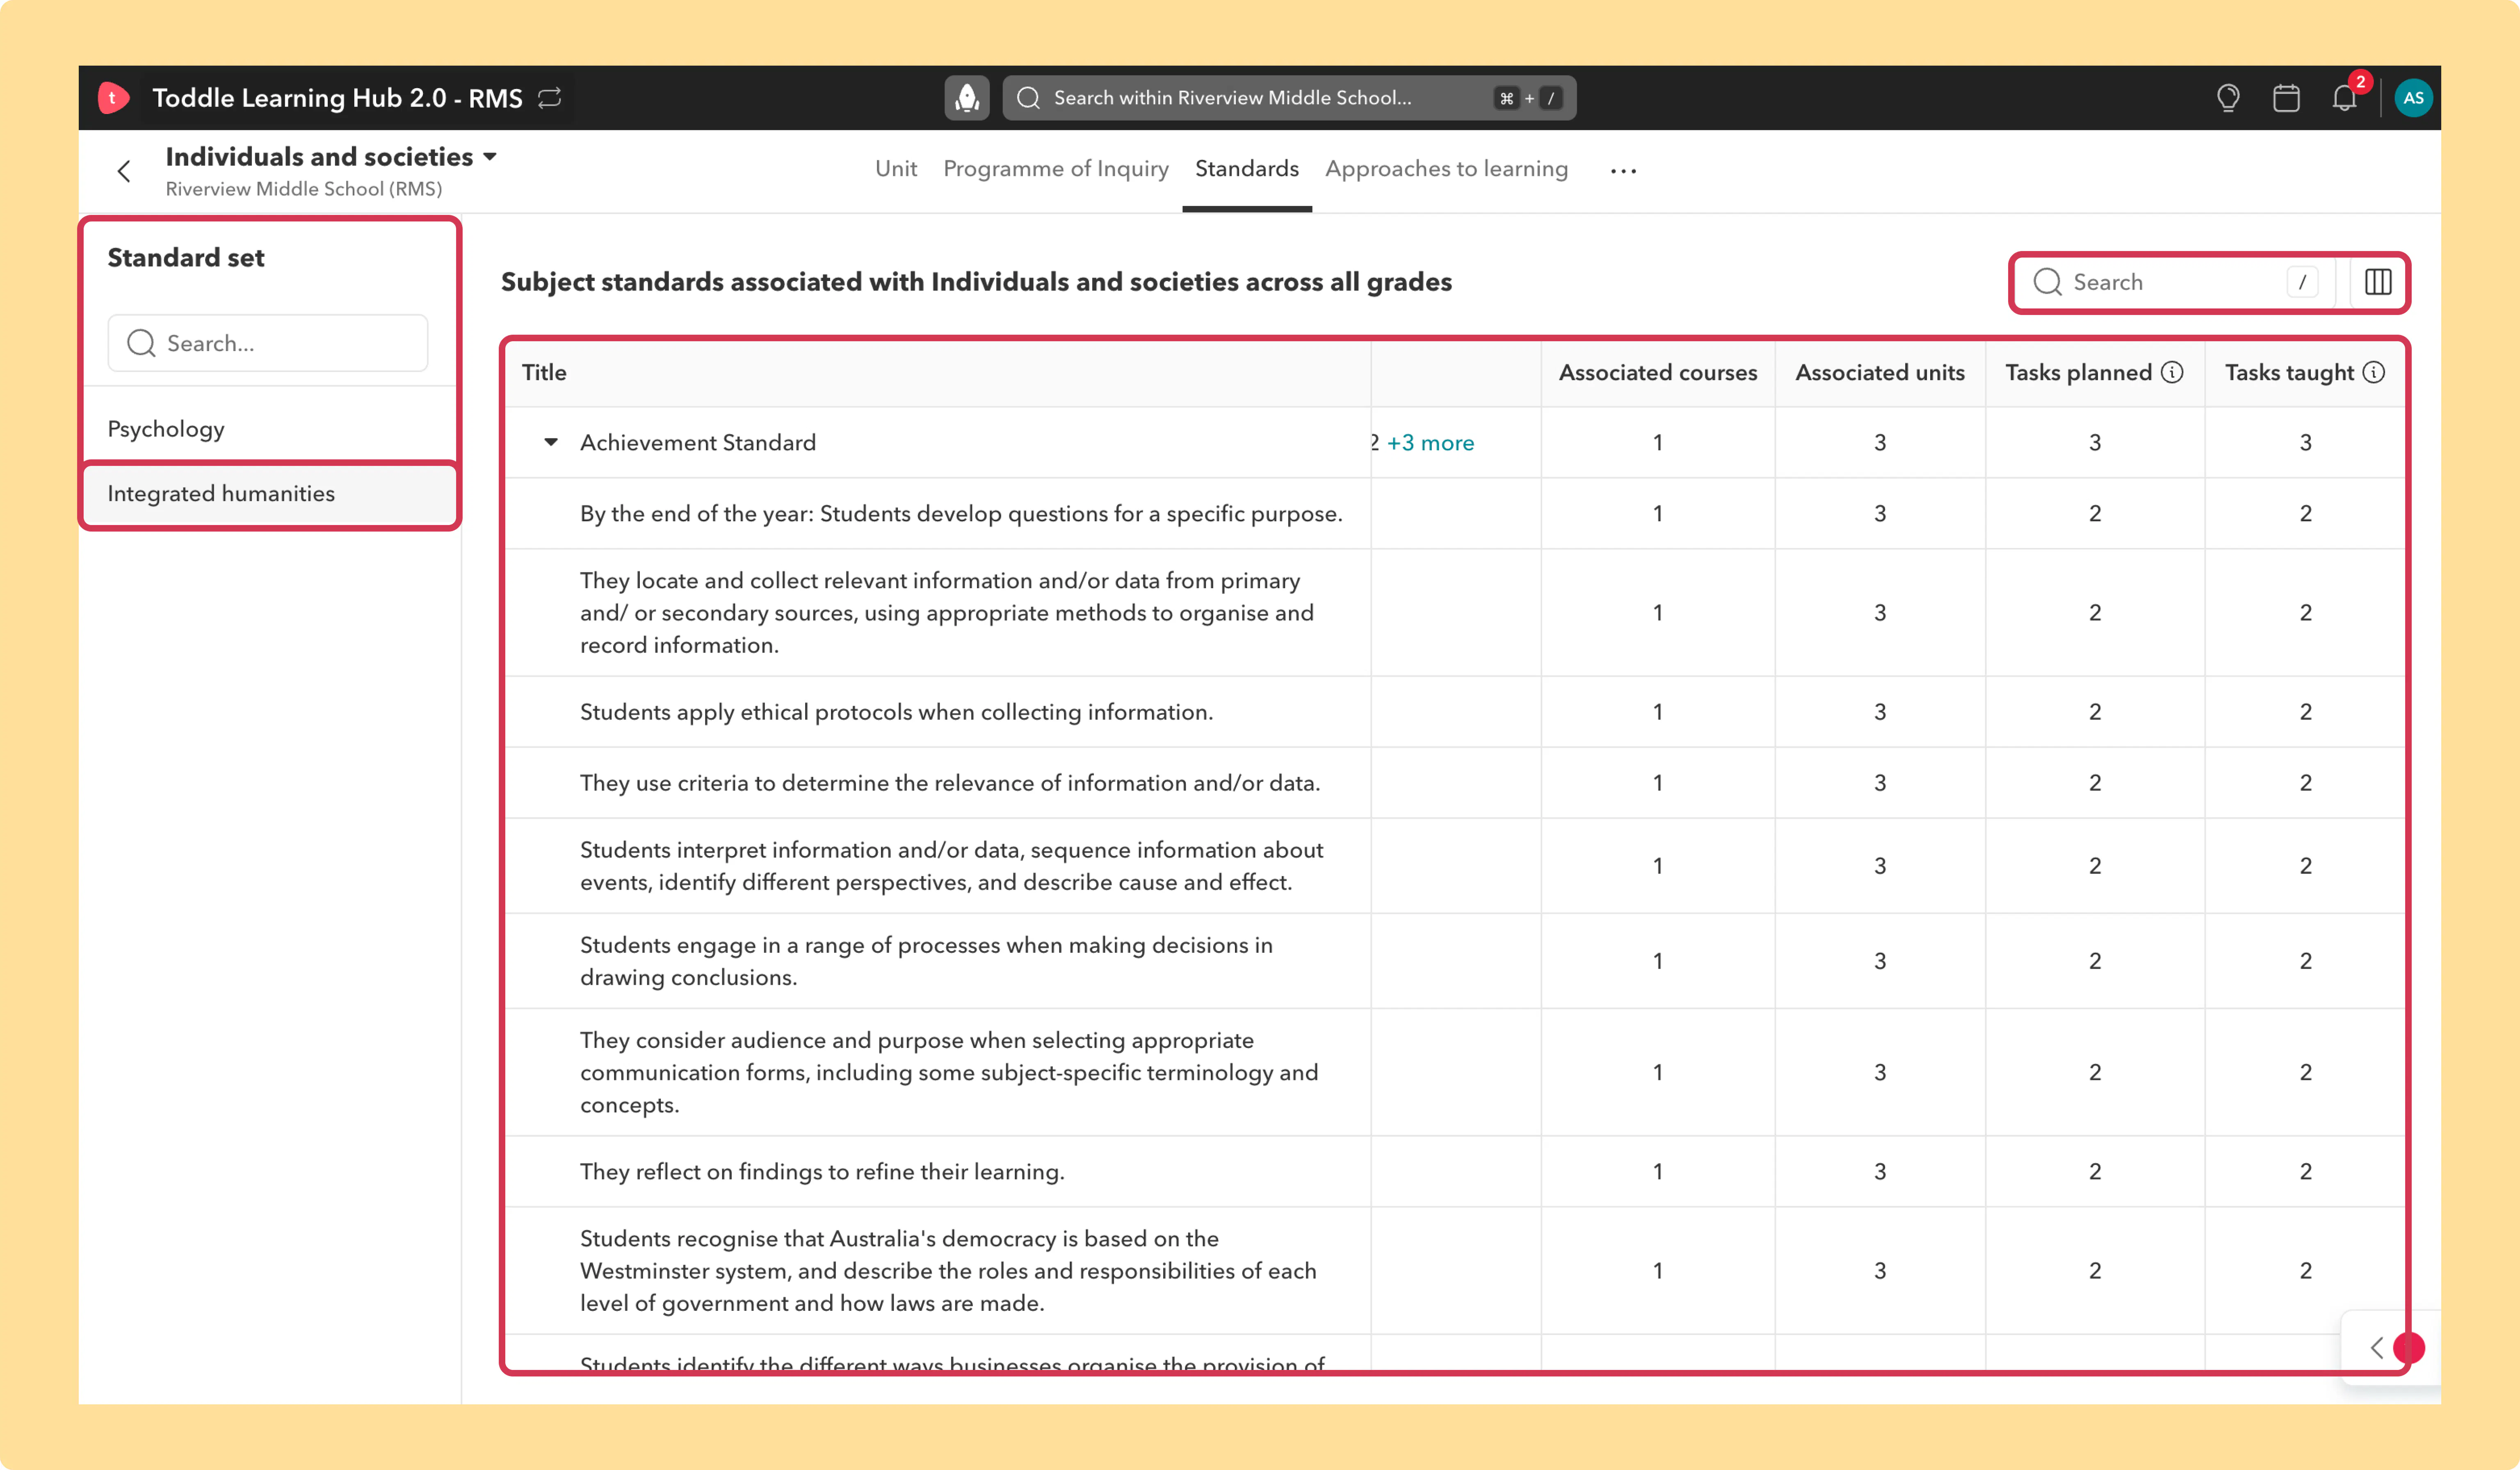Open the calendar icon in top bar
This screenshot has height=1470, width=2520.
2286,98
